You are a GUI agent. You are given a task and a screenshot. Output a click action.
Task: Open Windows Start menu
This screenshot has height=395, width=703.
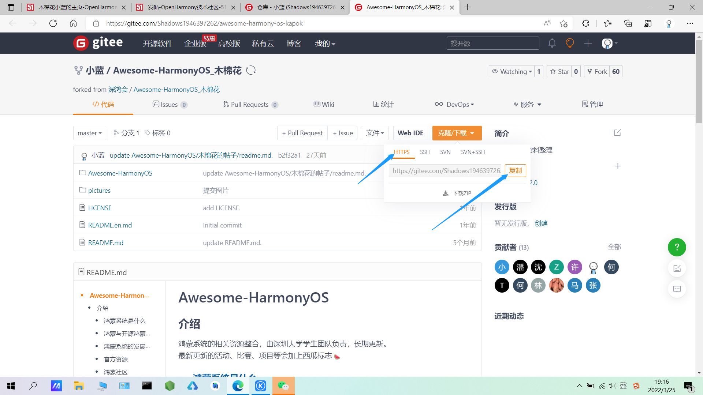click(11, 386)
